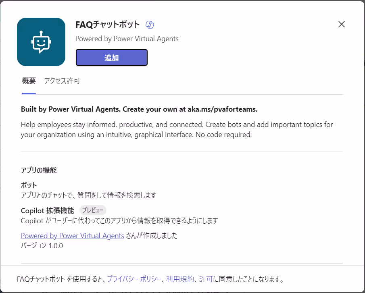Click the プレビュー badge next to Copilot 拡張機能
This screenshot has height=293, width=365.
tap(93, 210)
